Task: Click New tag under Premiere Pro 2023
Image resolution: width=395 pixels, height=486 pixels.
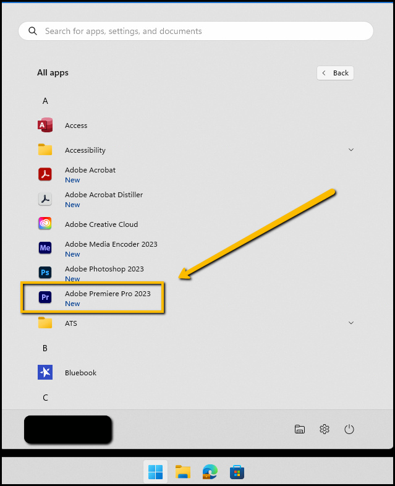Action: pyautogui.click(x=72, y=304)
